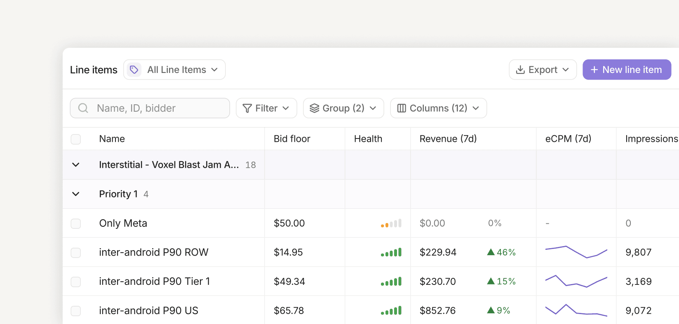Click health bars for inter-android P90 ROW
679x324 pixels.
pyautogui.click(x=391, y=252)
